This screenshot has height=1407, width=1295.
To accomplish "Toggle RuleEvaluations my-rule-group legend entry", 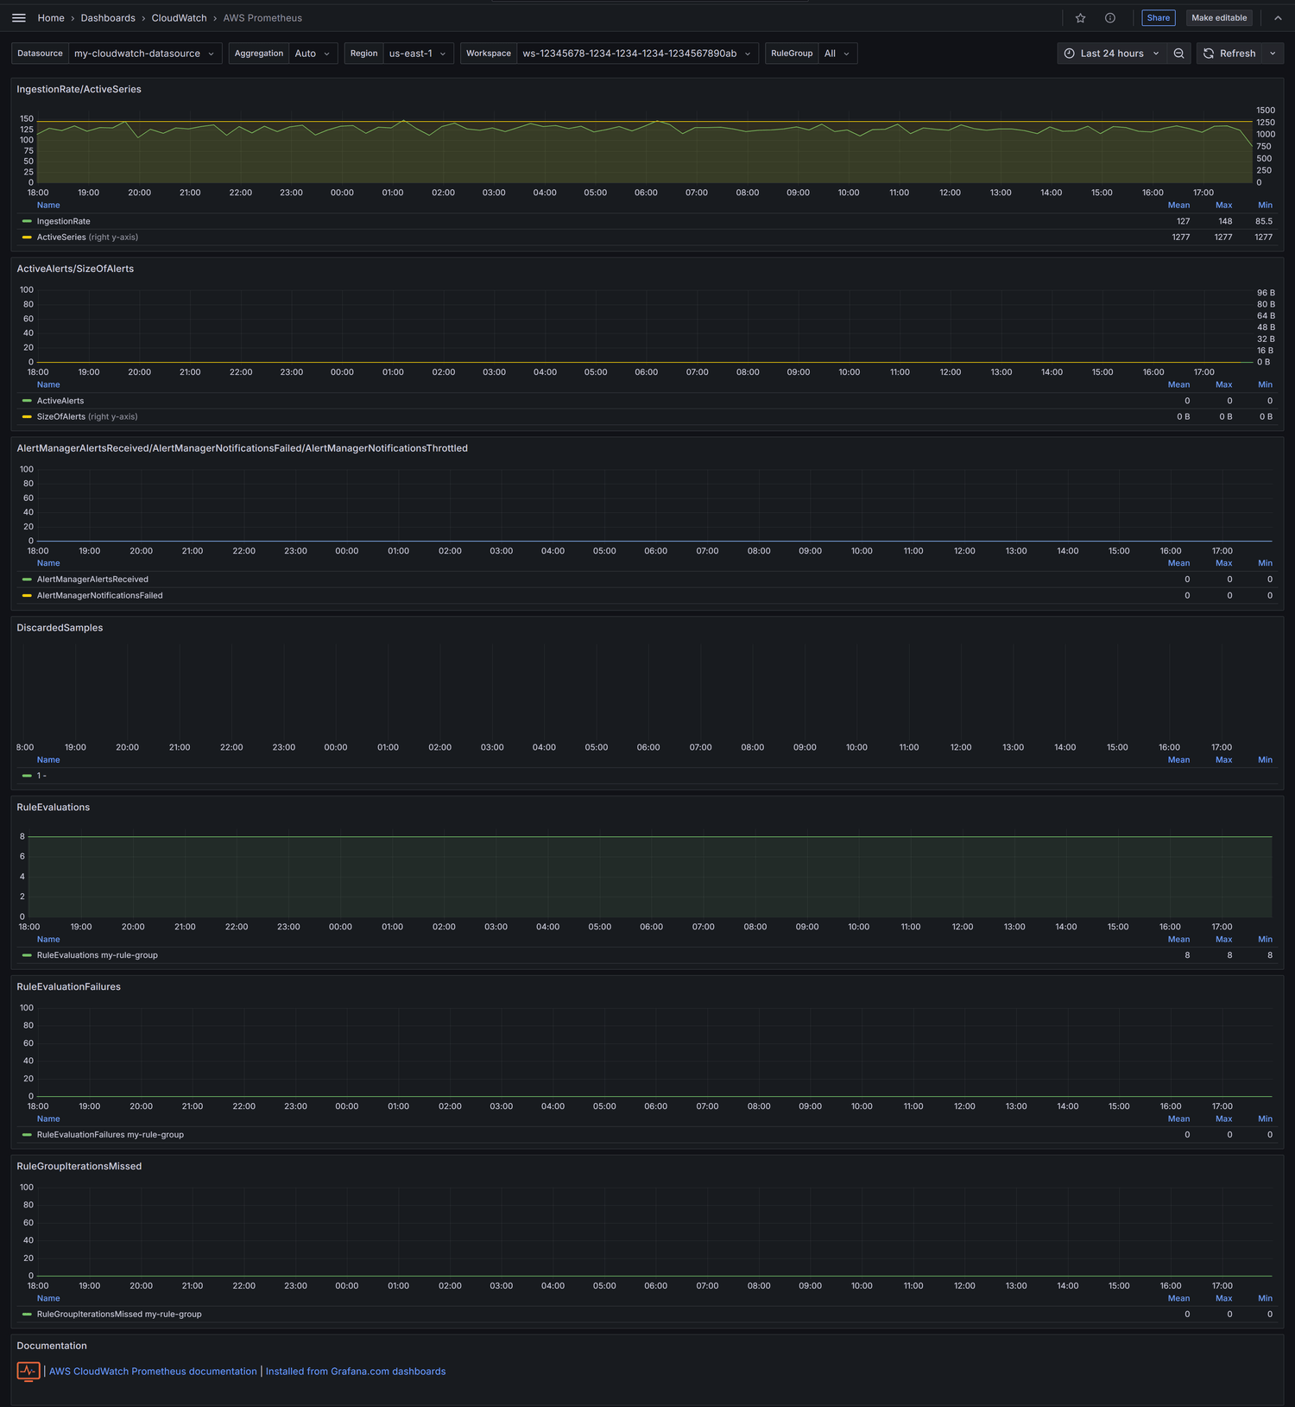I will click(98, 955).
